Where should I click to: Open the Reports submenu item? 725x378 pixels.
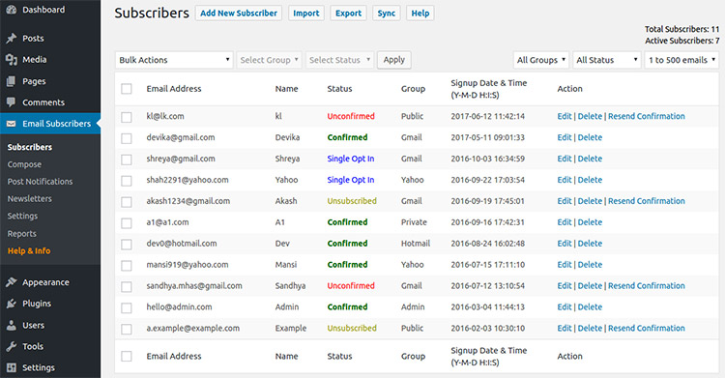21,234
